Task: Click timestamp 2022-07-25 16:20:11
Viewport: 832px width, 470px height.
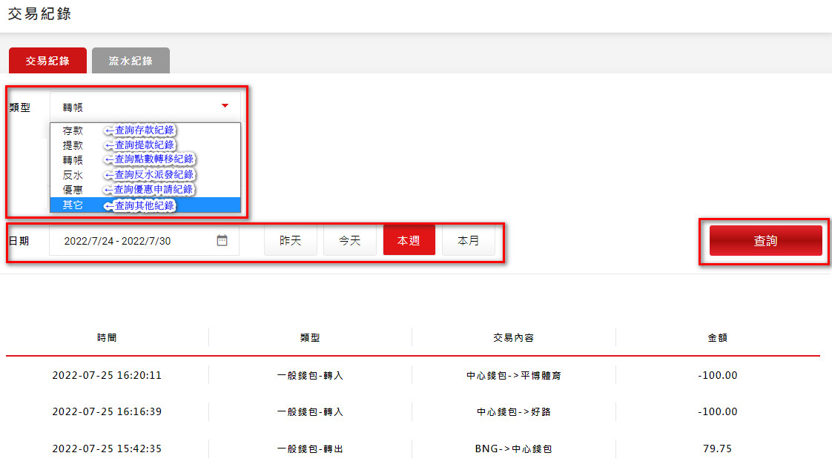Action: click(107, 375)
